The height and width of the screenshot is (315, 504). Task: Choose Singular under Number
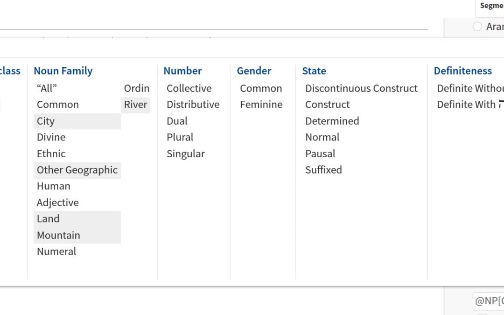point(186,154)
